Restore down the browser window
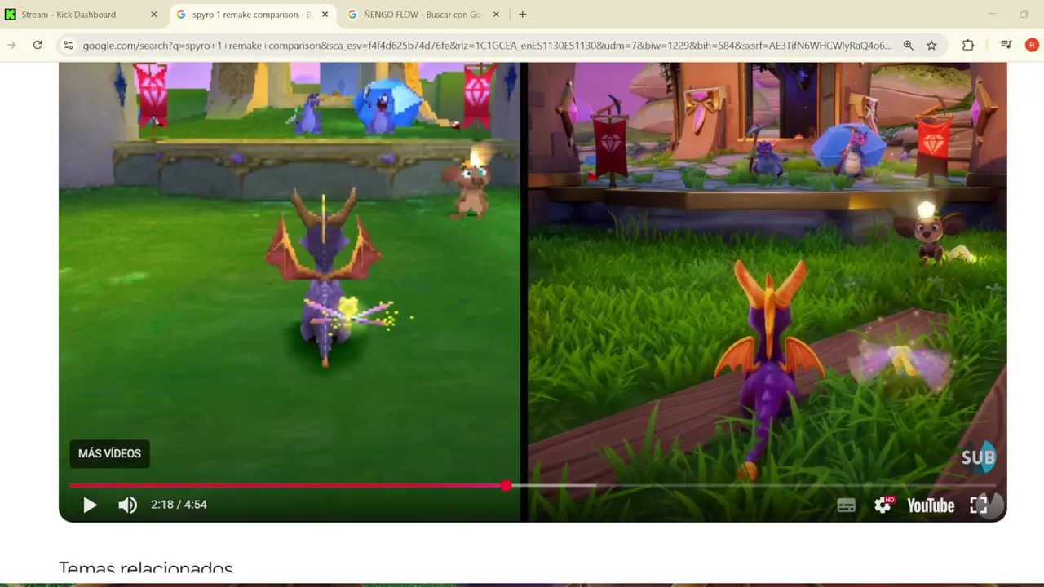Viewport: 1044px width, 587px height. click(x=1024, y=14)
